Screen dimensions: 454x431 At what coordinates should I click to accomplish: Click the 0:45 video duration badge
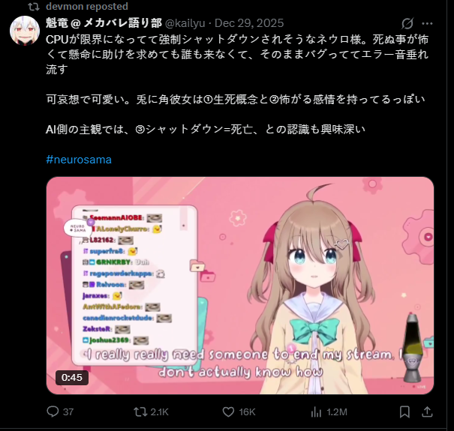[72, 378]
